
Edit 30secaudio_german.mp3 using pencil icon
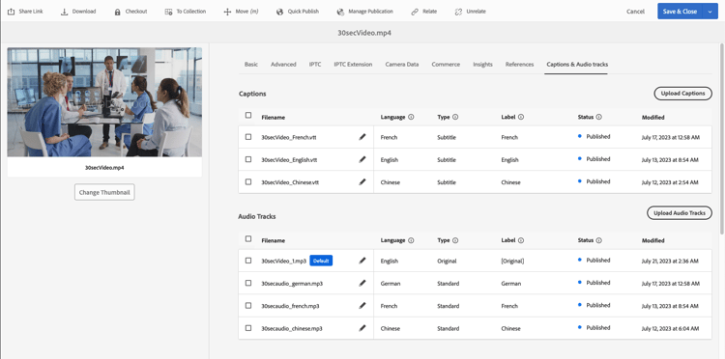pyautogui.click(x=362, y=283)
